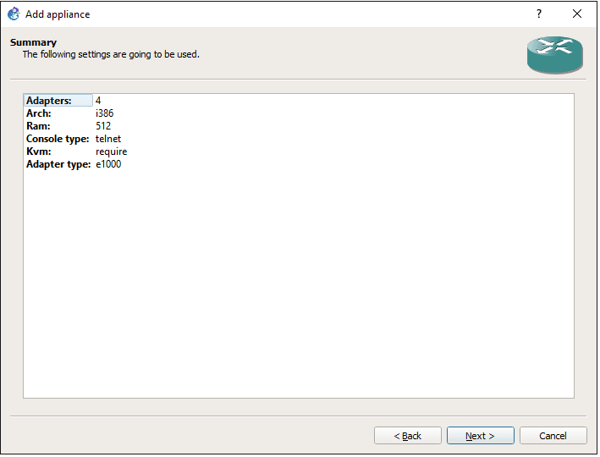Viewport: 600px width, 457px height.
Task: Go back to the previous wizard step
Action: coord(407,436)
